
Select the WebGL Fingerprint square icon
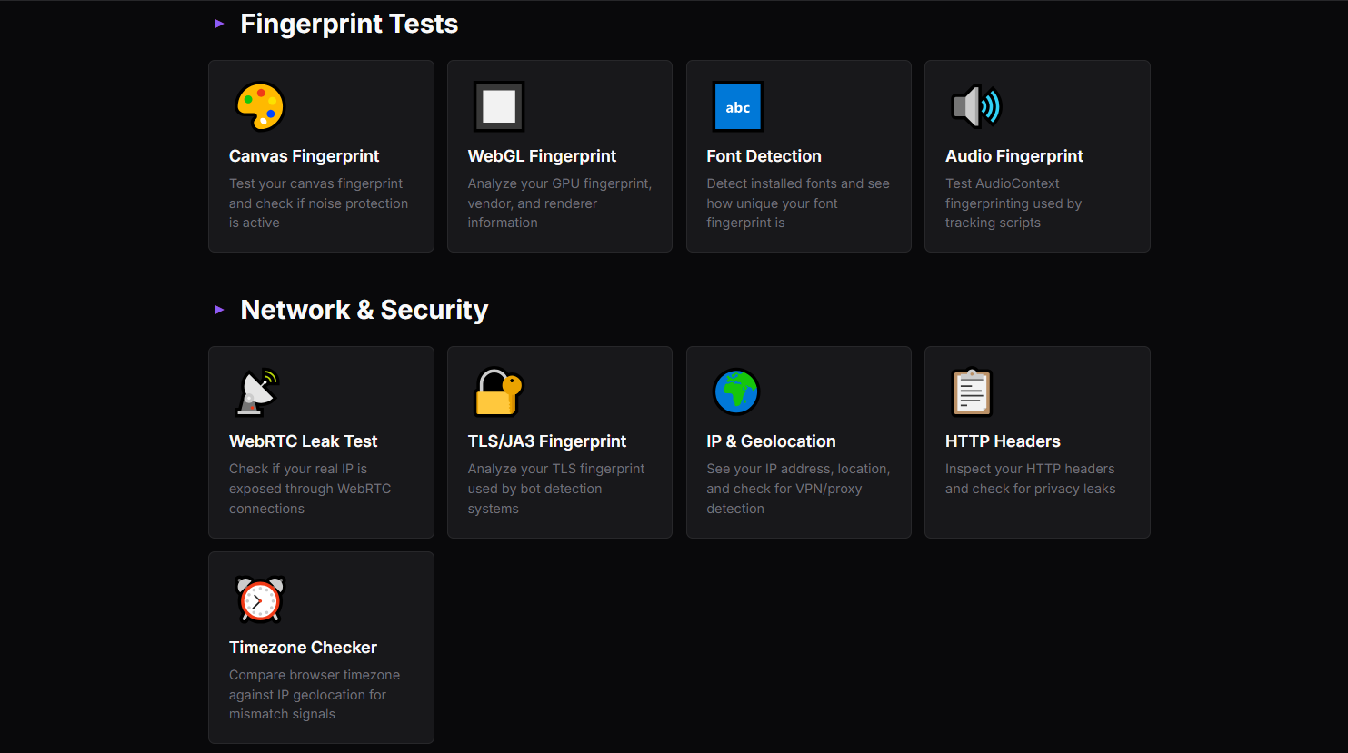[499, 105]
